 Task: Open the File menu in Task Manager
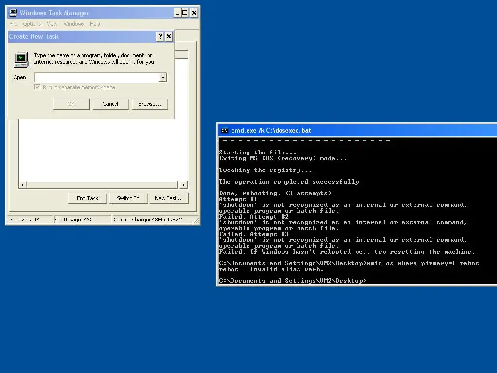point(13,24)
